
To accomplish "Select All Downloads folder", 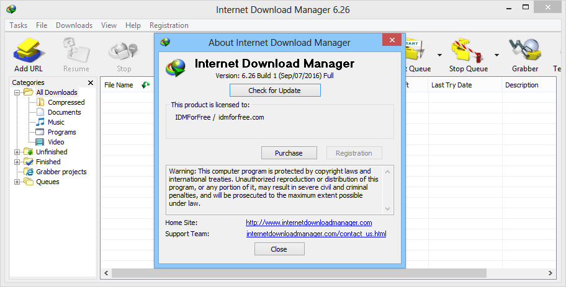I will (56, 92).
